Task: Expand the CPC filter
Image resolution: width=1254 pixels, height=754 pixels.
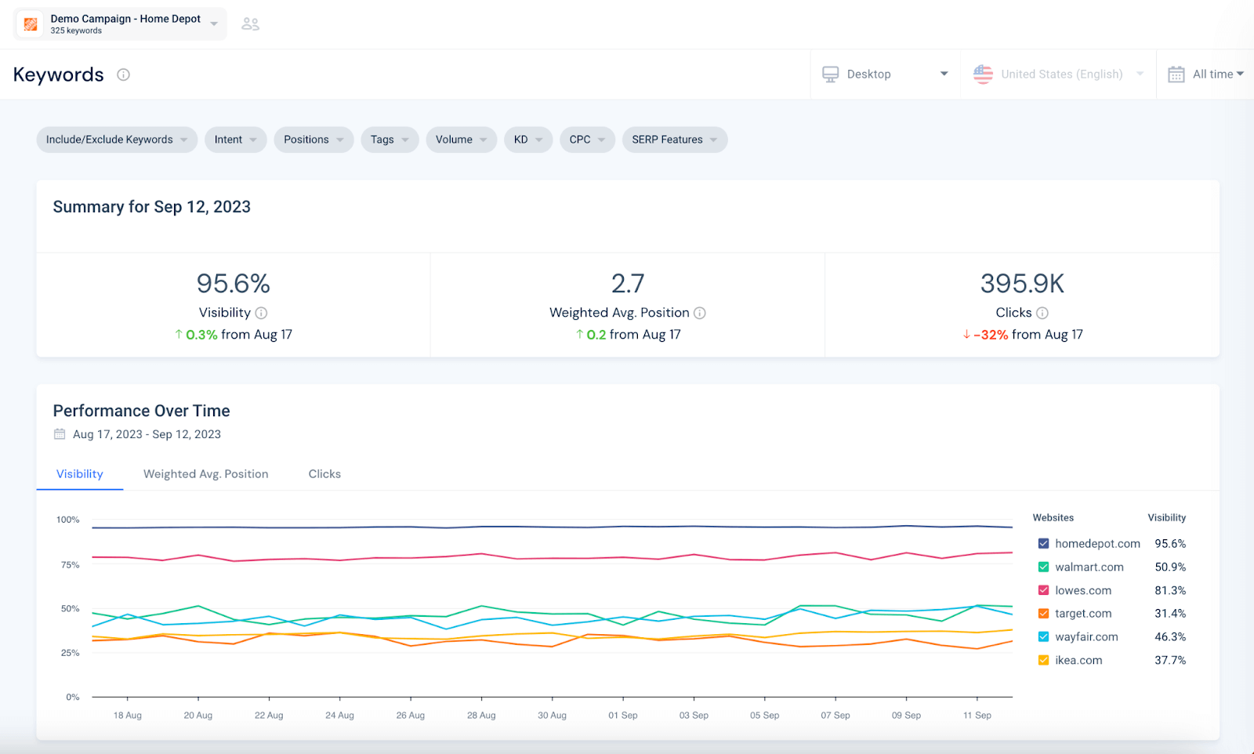Action: 587,140
